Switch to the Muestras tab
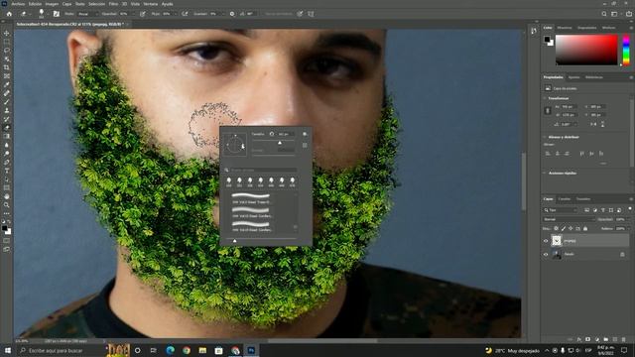Screen dimensions: 635x357 pyautogui.click(x=565, y=28)
